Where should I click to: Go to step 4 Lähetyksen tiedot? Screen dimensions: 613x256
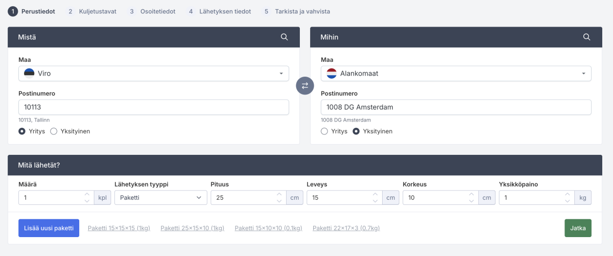[x=220, y=11]
